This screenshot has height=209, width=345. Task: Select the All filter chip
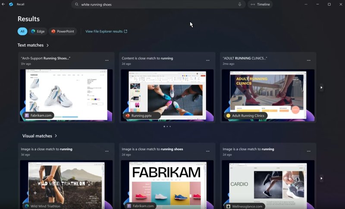(22, 31)
